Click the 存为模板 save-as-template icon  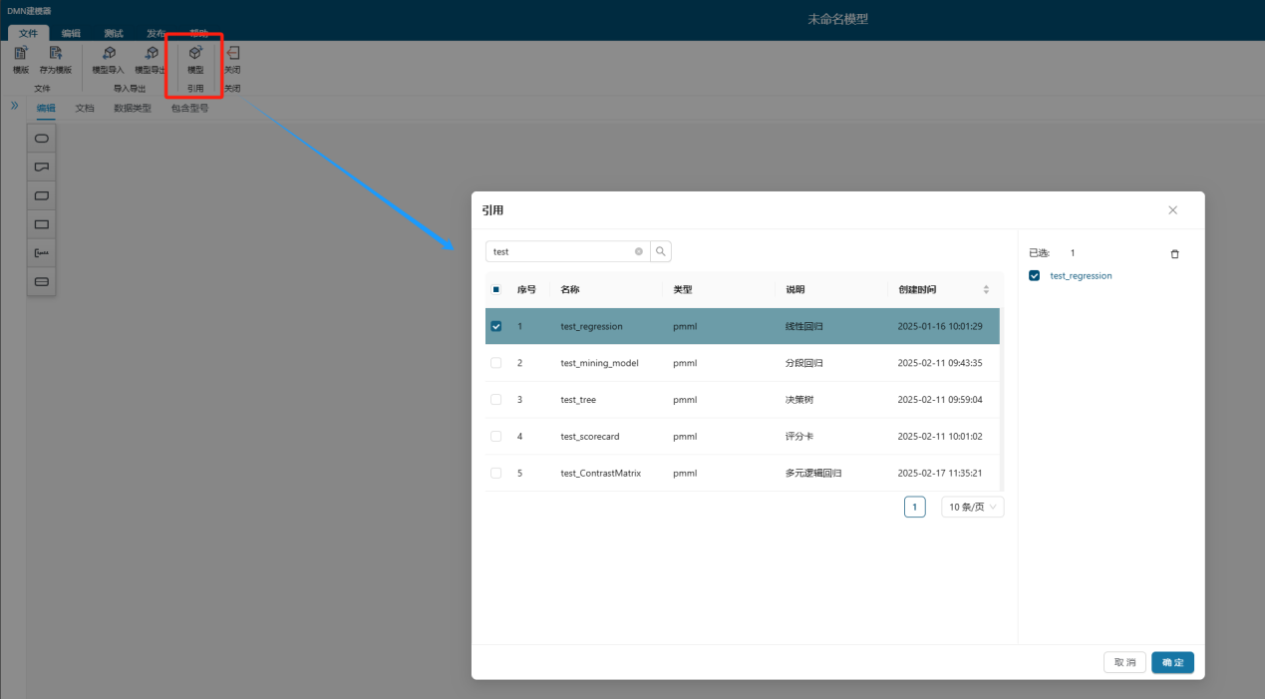pyautogui.click(x=56, y=54)
